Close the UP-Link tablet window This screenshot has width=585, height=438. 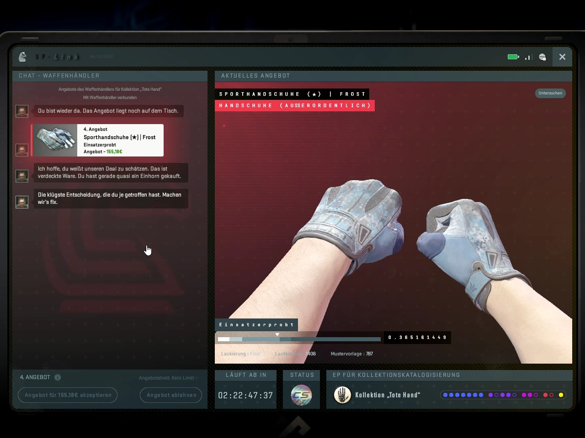[562, 57]
